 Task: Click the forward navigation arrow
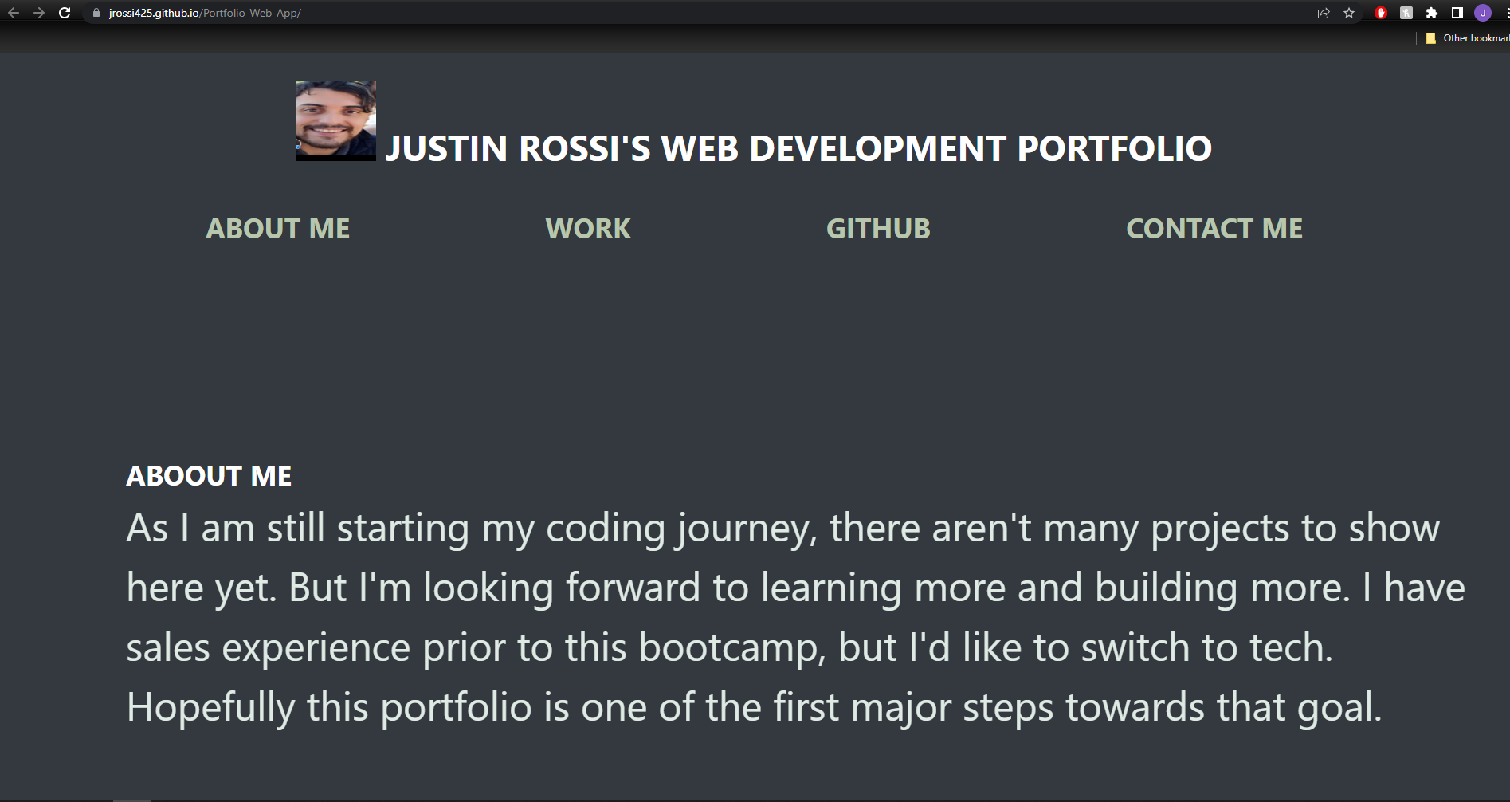tap(39, 13)
